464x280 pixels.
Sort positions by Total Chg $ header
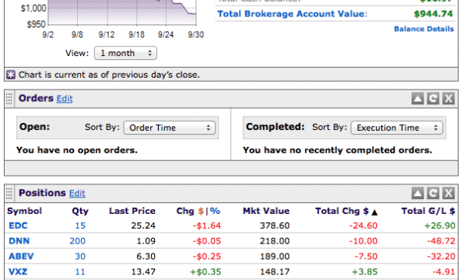click(x=342, y=211)
